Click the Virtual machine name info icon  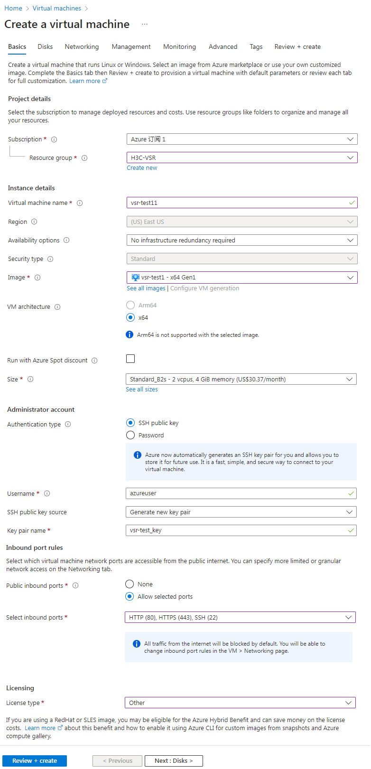[x=80, y=203]
